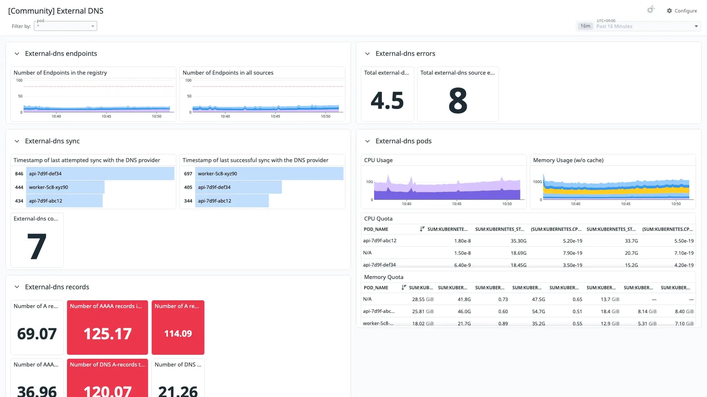Click the Timestamp of last successful sync widget title
707x397 pixels.
256,160
